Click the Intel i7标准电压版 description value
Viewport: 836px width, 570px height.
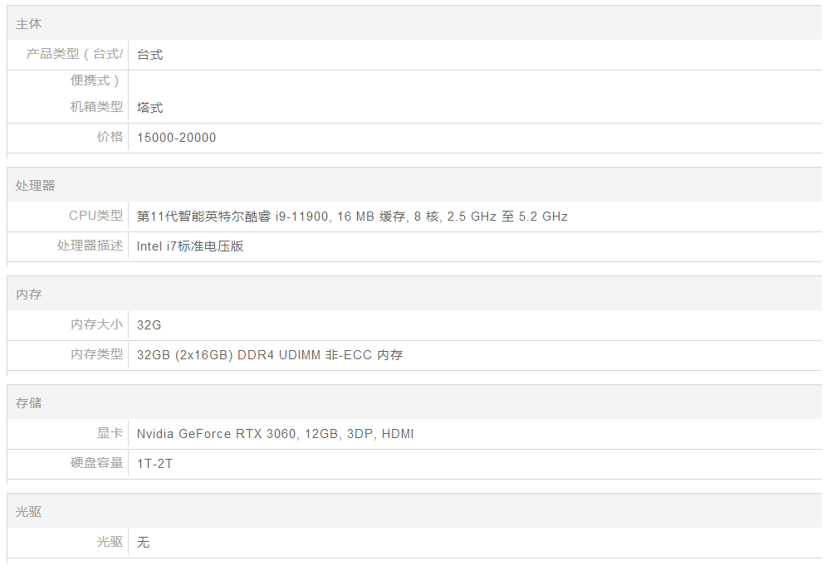pyautogui.click(x=190, y=246)
